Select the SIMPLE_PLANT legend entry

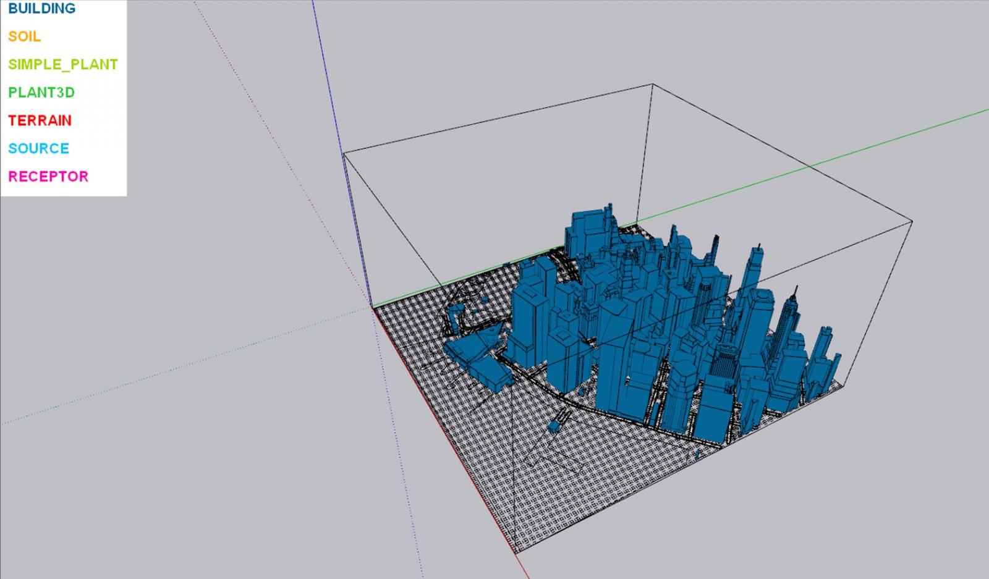click(x=62, y=63)
